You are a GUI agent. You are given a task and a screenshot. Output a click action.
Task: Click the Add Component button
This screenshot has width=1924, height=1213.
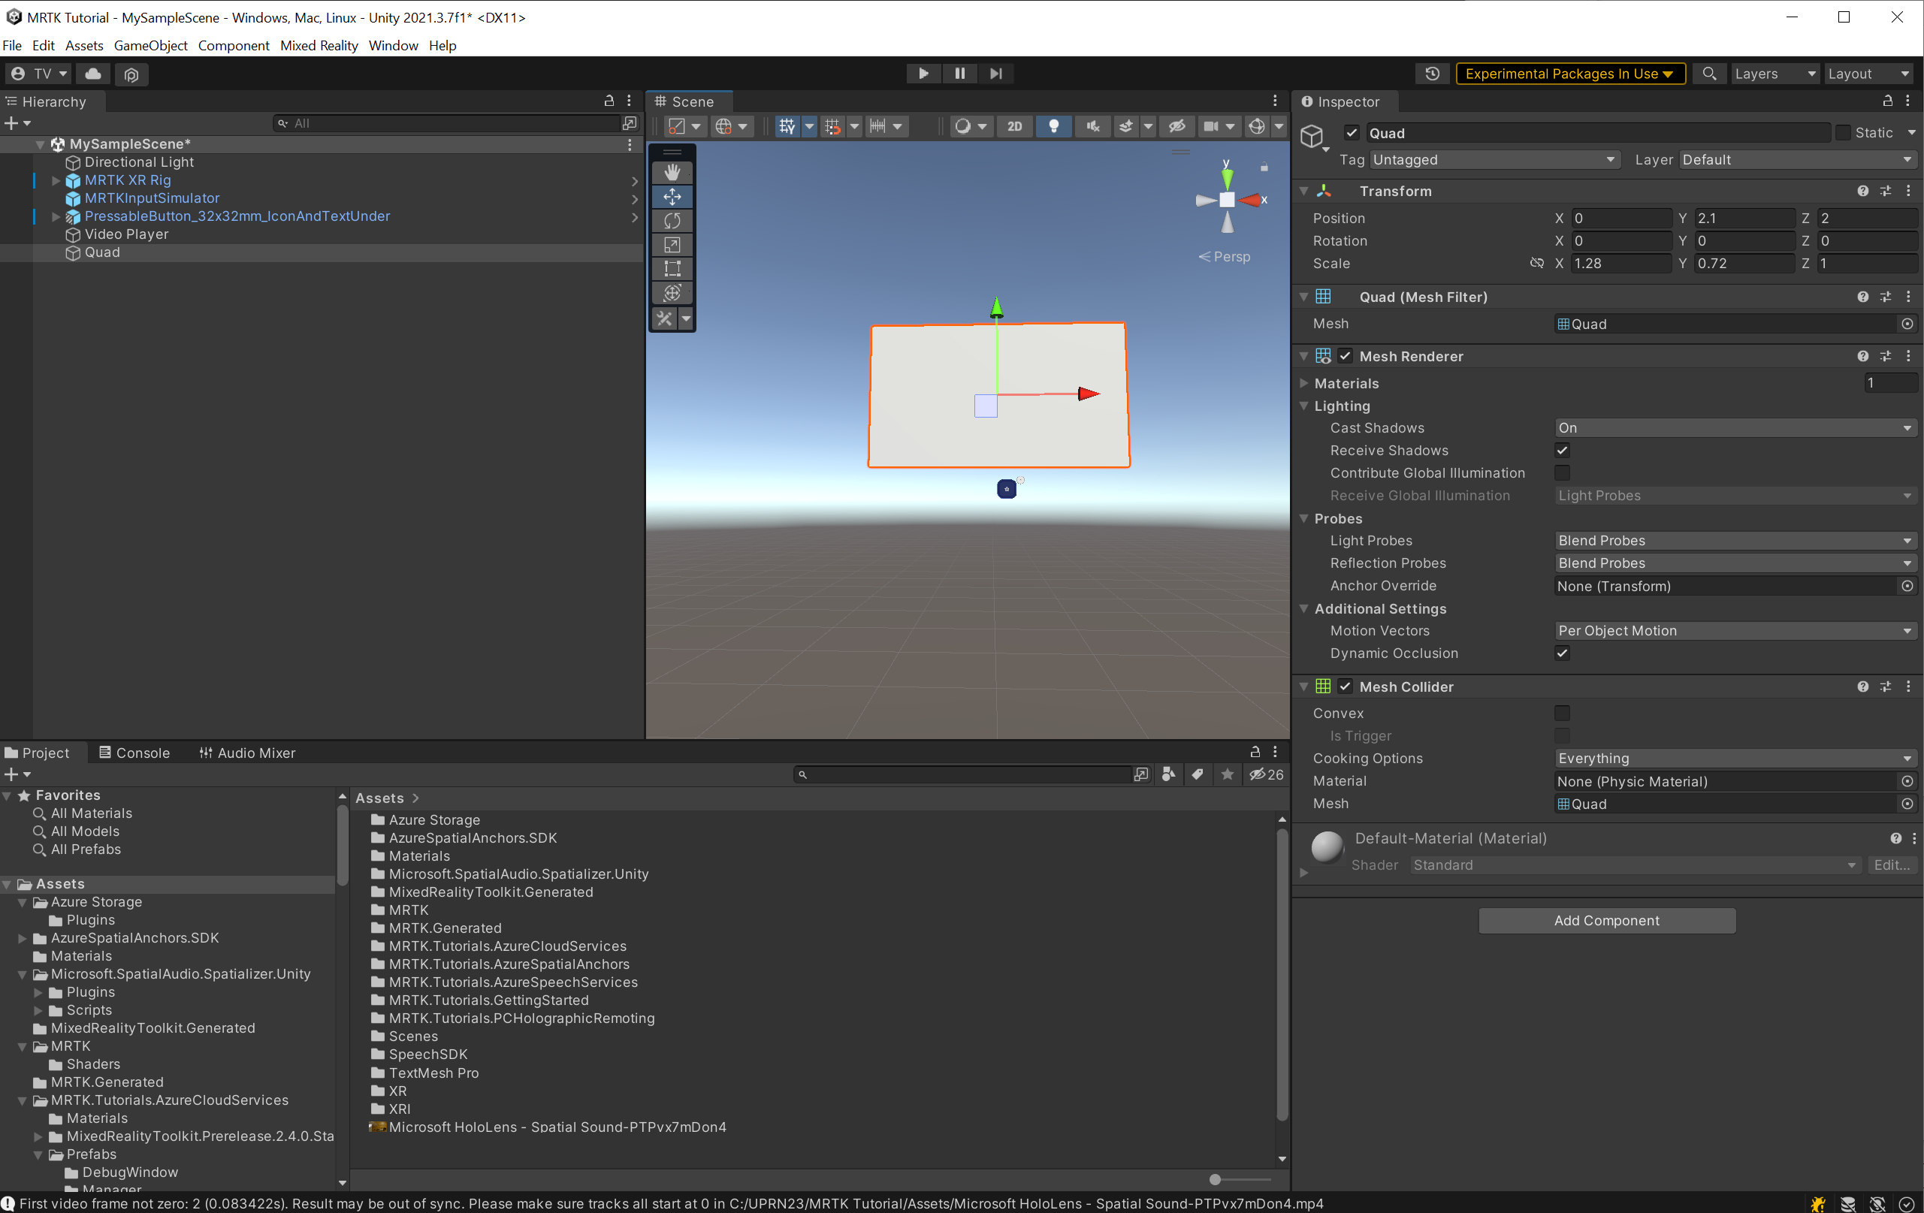[1607, 921]
